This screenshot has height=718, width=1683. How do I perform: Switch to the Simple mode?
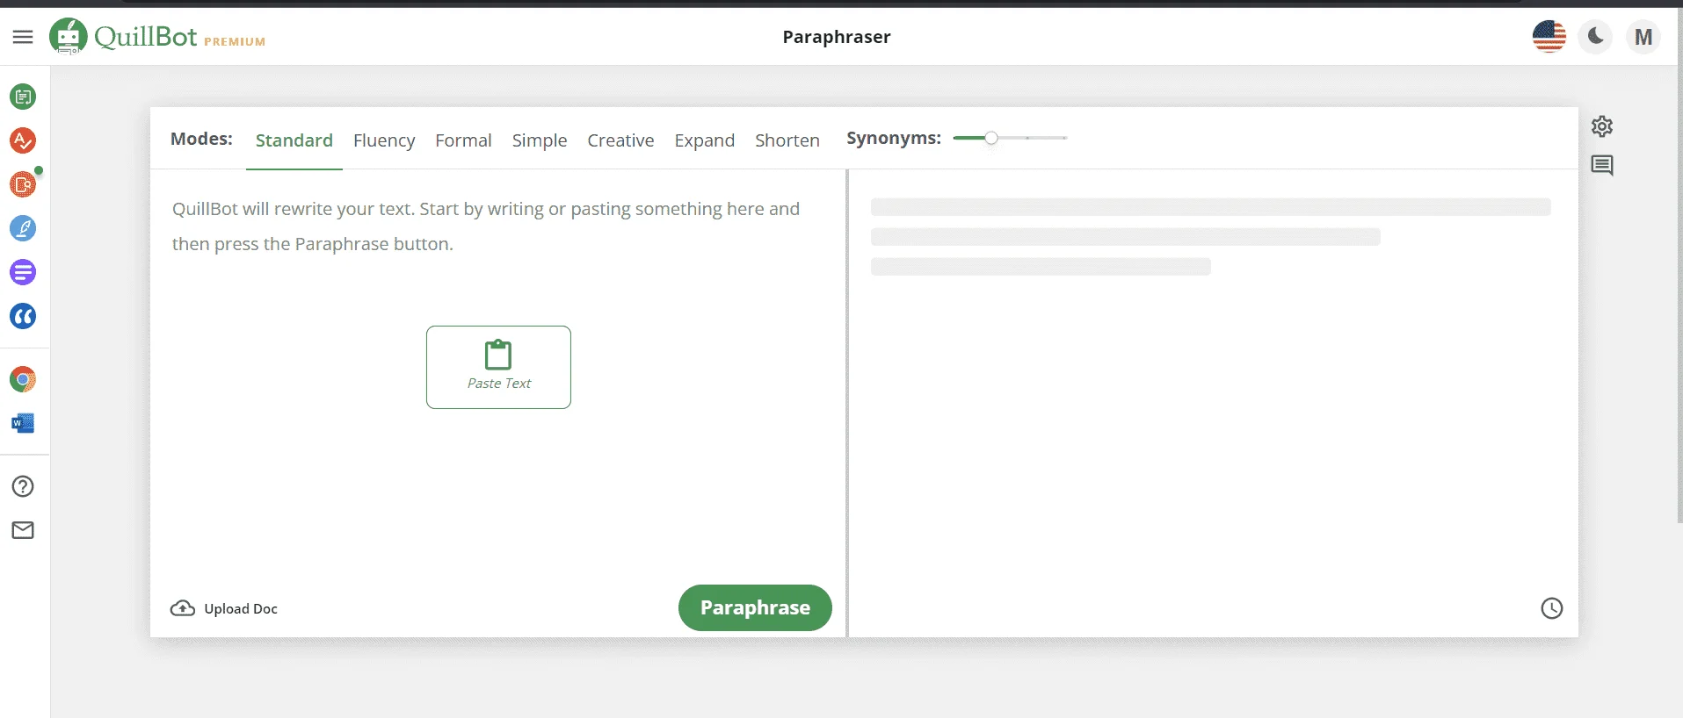[x=540, y=140]
